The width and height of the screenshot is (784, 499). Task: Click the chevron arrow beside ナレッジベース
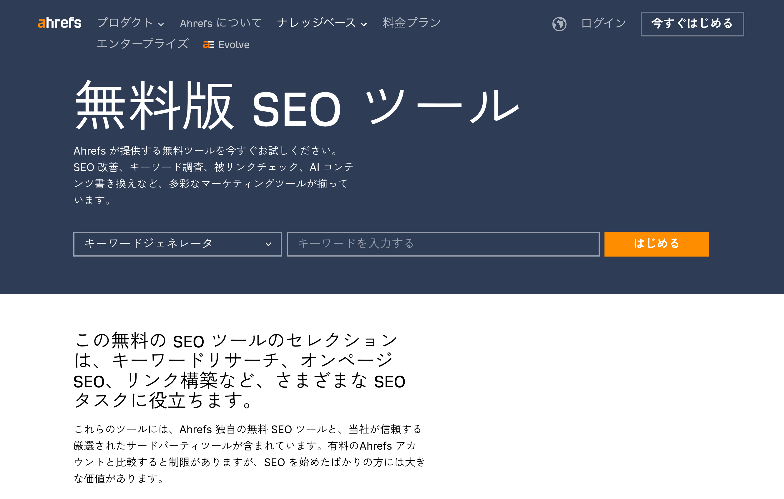point(364,24)
